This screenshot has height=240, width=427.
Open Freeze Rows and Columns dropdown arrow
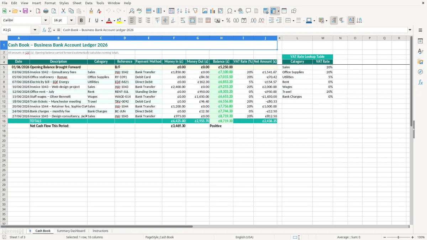279,11
